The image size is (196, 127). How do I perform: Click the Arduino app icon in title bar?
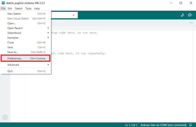point(3,3)
